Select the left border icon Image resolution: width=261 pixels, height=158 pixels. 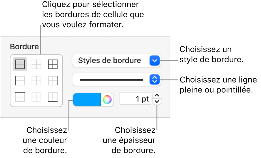click(20, 81)
